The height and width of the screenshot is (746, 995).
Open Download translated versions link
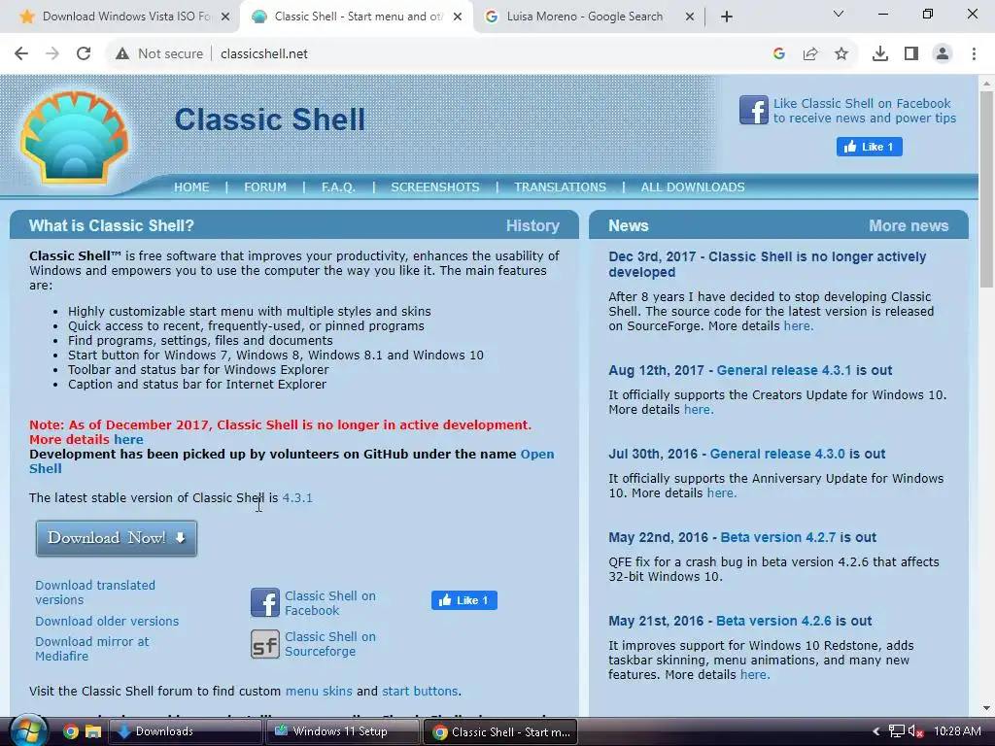point(95,593)
